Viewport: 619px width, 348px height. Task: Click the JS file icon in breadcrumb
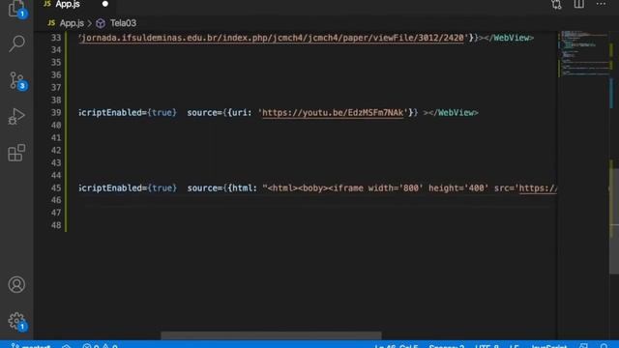51,23
